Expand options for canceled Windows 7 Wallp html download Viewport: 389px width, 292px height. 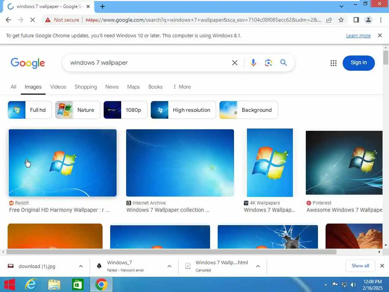(258, 266)
